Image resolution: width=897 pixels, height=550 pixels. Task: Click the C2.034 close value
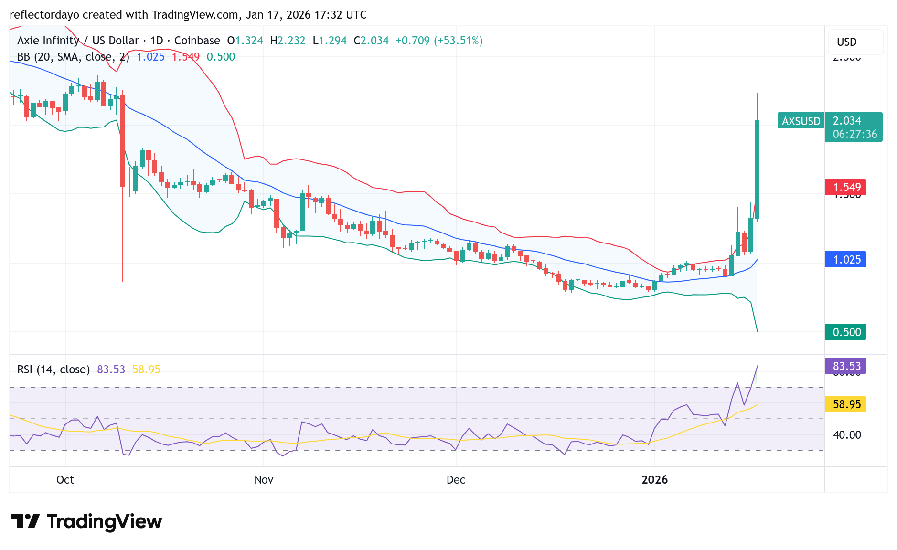pyautogui.click(x=371, y=41)
